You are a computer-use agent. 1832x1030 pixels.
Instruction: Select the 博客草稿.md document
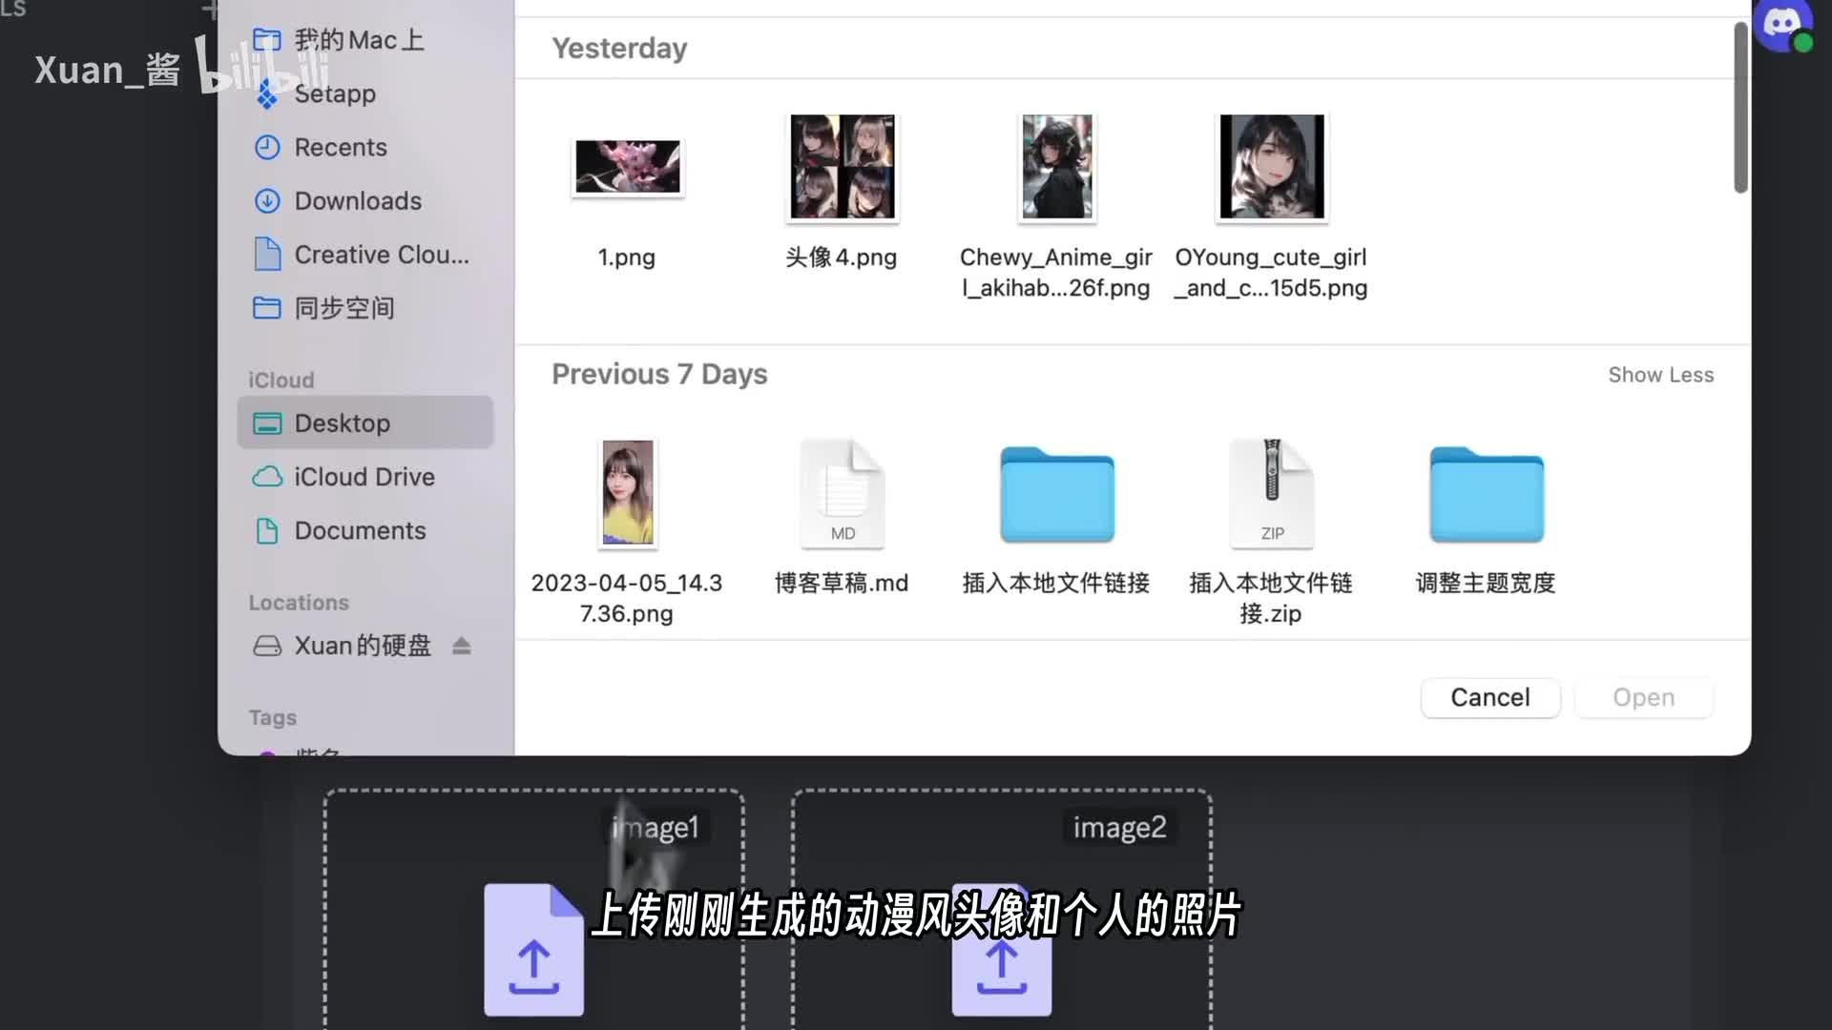pos(842,495)
